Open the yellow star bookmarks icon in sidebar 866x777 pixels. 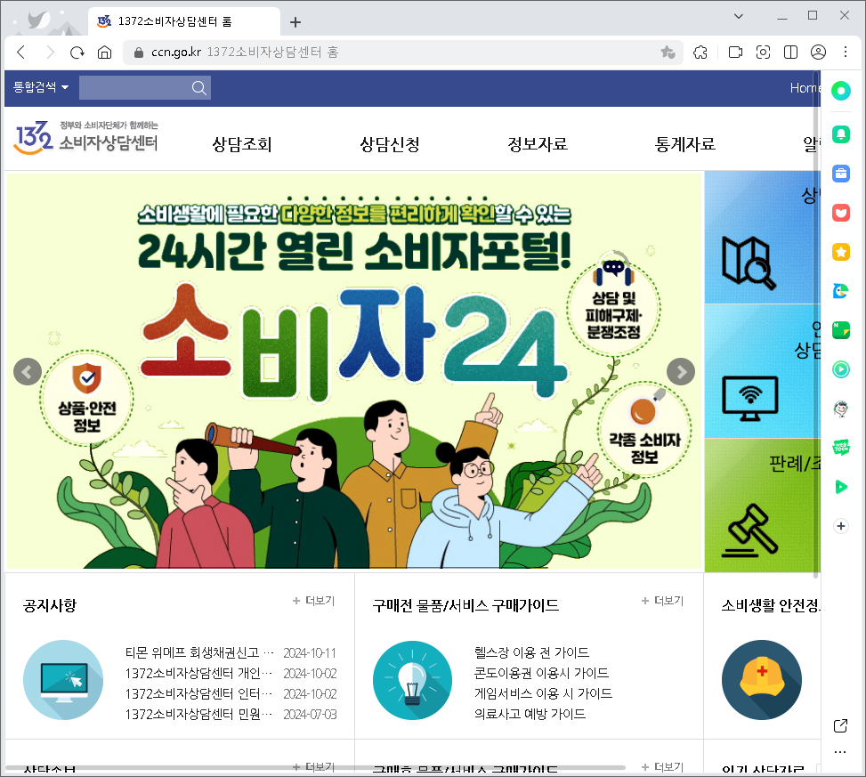click(x=840, y=252)
